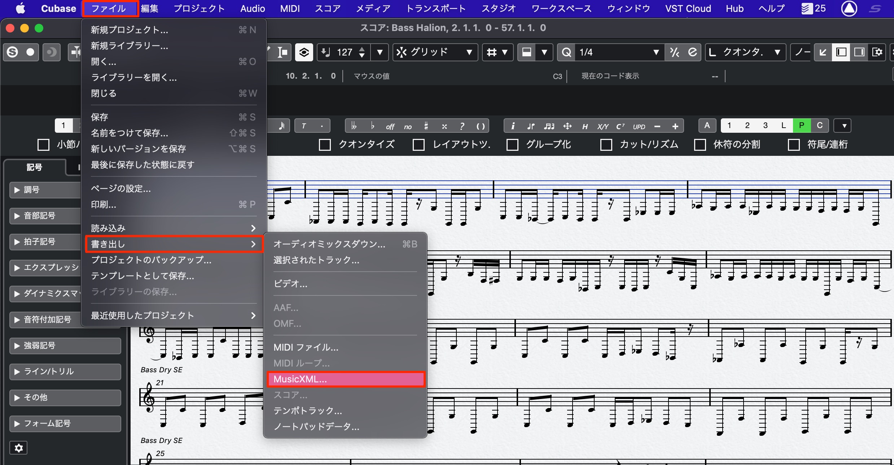Image resolution: width=894 pixels, height=465 pixels.
Task: Click the 'no' accidental button
Action: pyautogui.click(x=408, y=127)
